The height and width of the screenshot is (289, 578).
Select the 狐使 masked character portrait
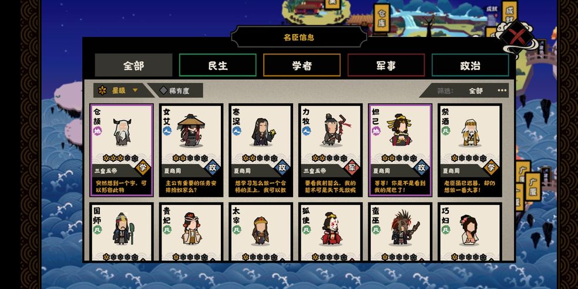(331, 228)
